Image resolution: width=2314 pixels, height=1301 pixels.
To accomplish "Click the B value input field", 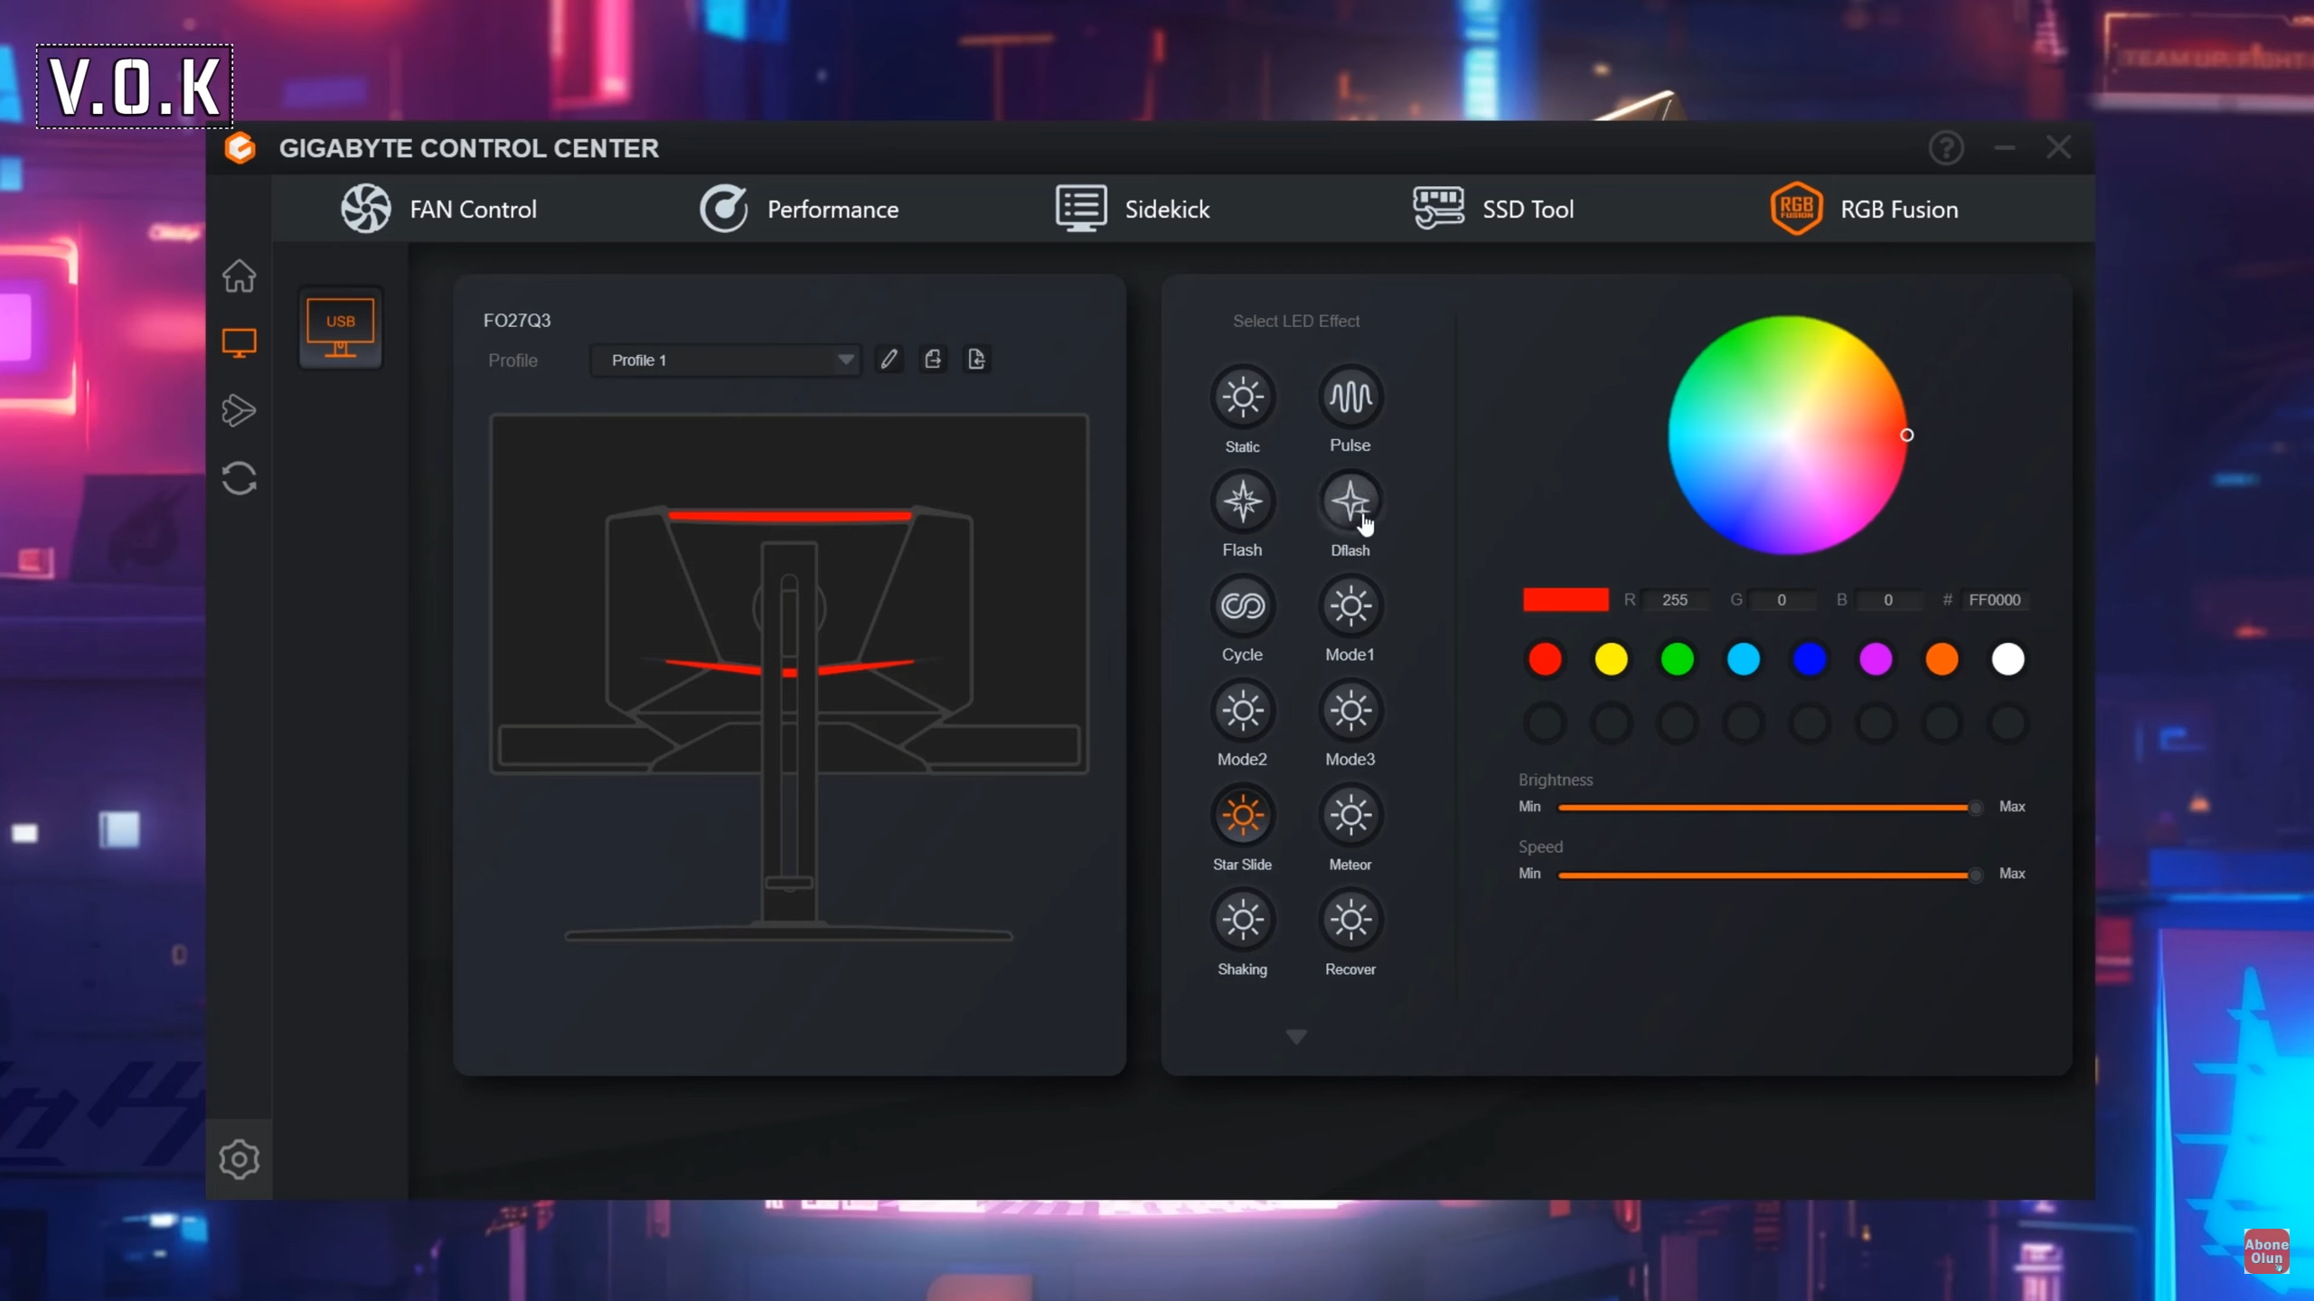I will pos(1888,600).
